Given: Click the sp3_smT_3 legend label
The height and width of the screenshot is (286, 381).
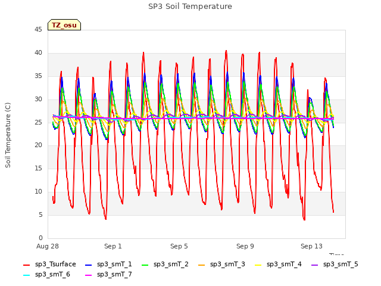Looking at the screenshot, I should (x=227, y=264).
